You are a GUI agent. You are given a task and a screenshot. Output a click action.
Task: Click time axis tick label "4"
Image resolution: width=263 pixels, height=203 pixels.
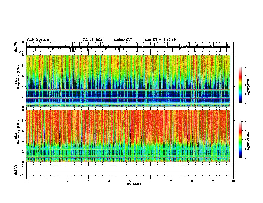(x=109, y=181)
